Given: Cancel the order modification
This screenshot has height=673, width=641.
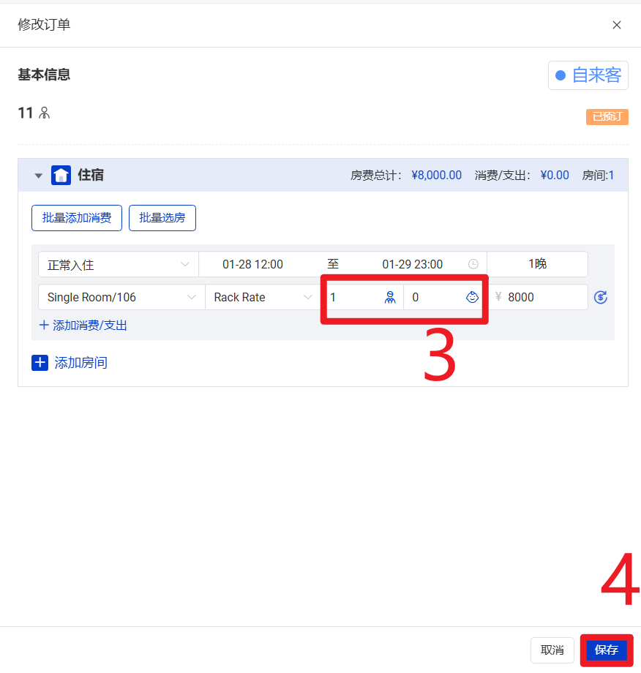Looking at the screenshot, I should pos(552,650).
